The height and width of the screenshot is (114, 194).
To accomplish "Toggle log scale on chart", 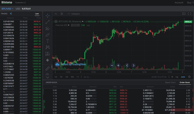I will click(177, 77).
